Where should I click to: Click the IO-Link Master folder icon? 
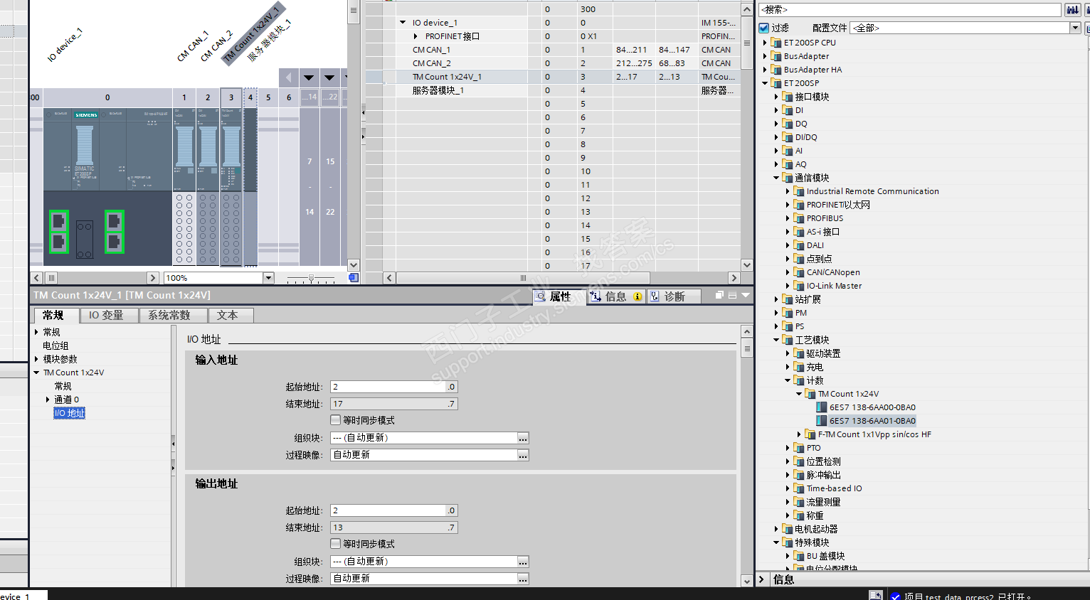click(799, 286)
